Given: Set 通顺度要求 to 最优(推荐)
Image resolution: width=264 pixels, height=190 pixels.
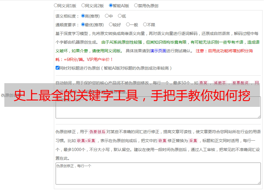Looking at the screenshot, I should click(x=83, y=25).
